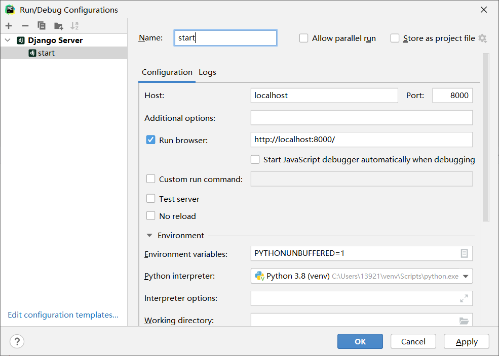Expand the Interpreter options field
This screenshot has height=356, width=499.
point(464,298)
